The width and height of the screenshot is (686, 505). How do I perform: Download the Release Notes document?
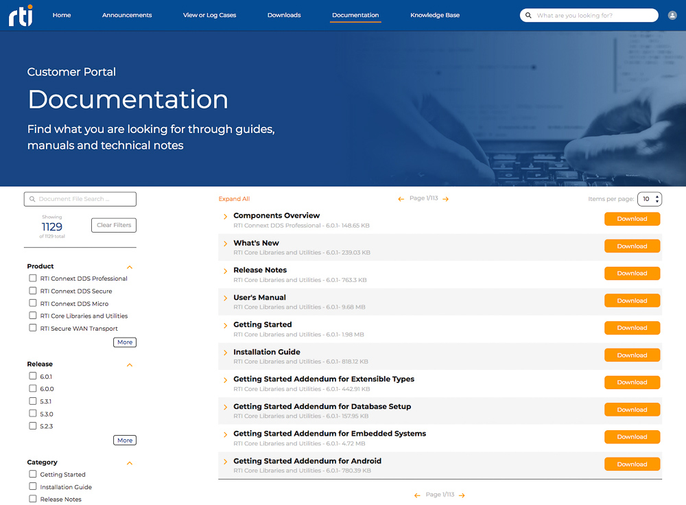point(632,273)
